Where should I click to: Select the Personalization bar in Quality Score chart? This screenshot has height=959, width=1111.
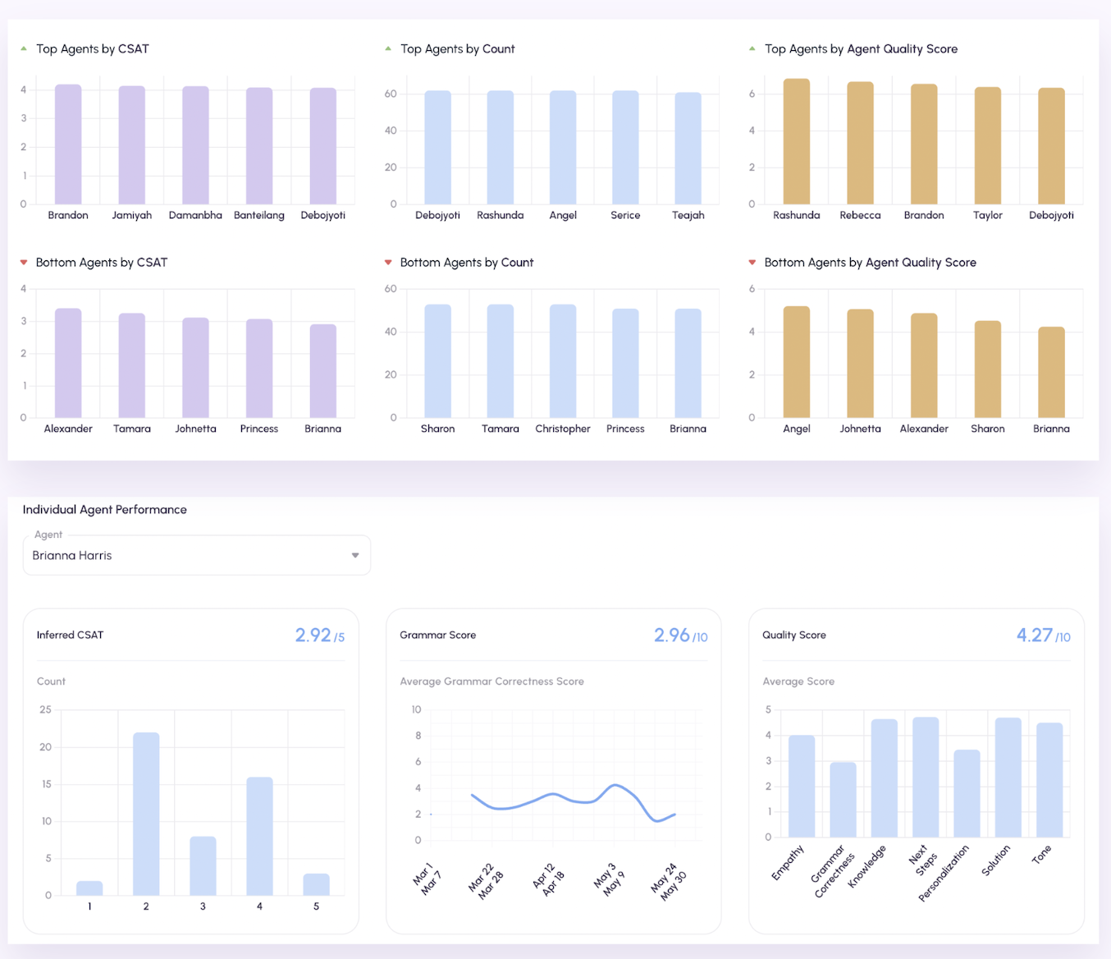967,793
